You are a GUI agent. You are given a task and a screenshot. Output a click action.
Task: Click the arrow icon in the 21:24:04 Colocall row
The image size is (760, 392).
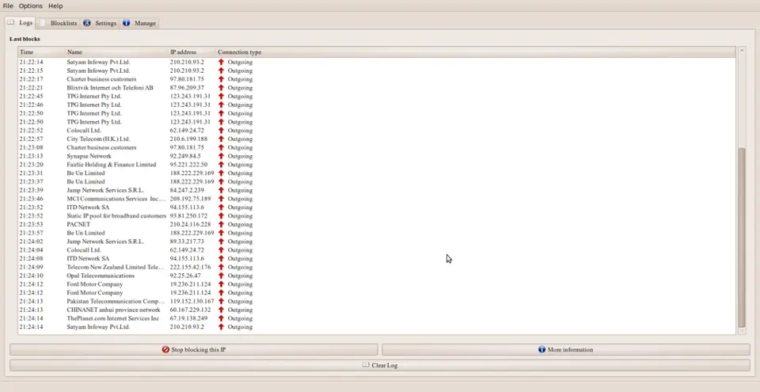(x=221, y=250)
